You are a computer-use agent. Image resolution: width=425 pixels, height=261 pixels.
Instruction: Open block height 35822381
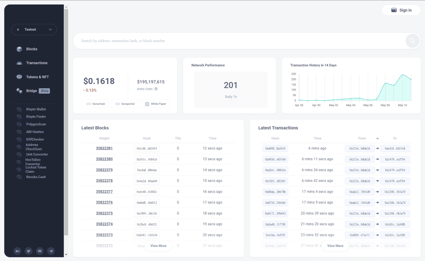coord(104,148)
